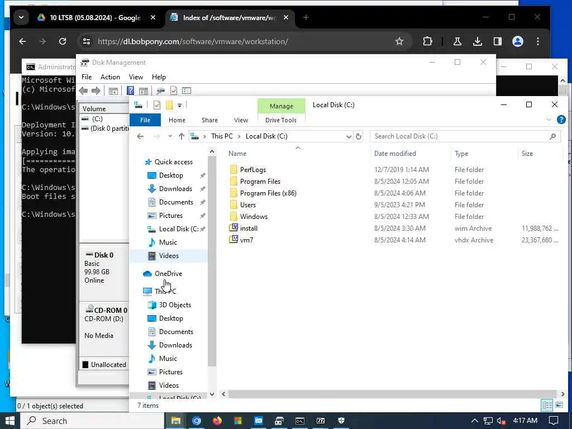Click the Chrome address bar URL
The image size is (572, 429).
point(193,41)
